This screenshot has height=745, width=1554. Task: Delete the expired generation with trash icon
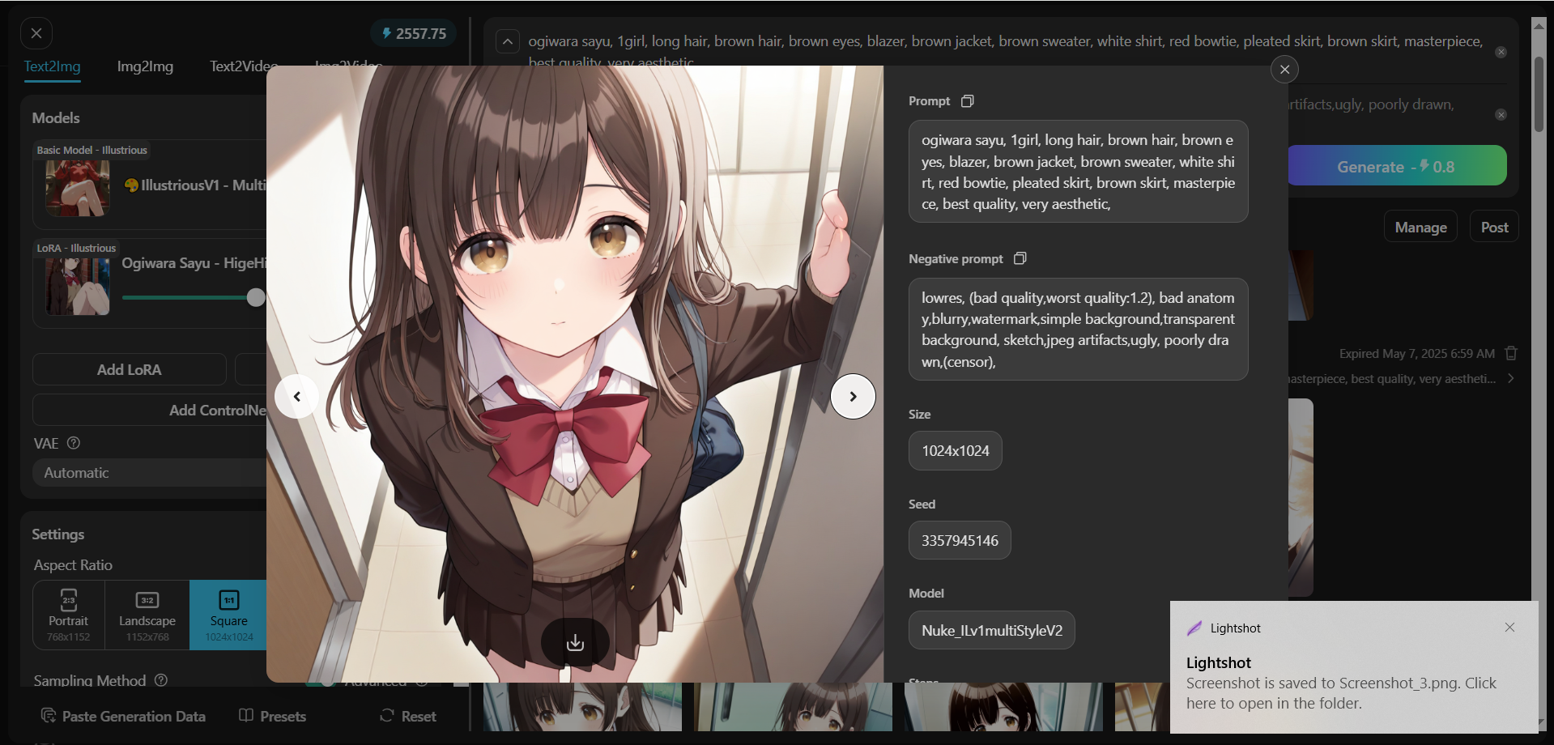(1511, 353)
